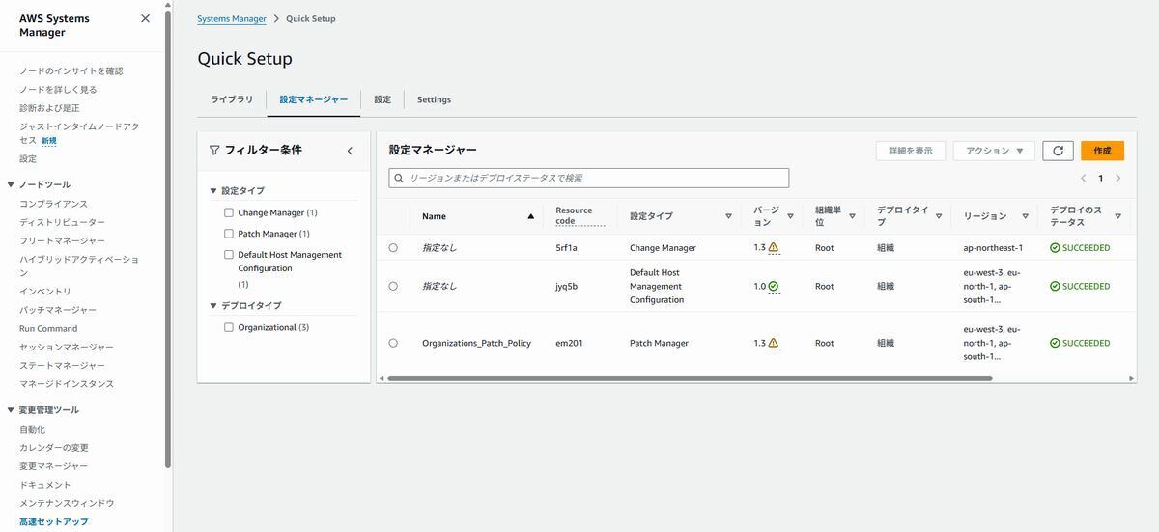Open the デプロイタイプ column sort arrow

tap(939, 216)
